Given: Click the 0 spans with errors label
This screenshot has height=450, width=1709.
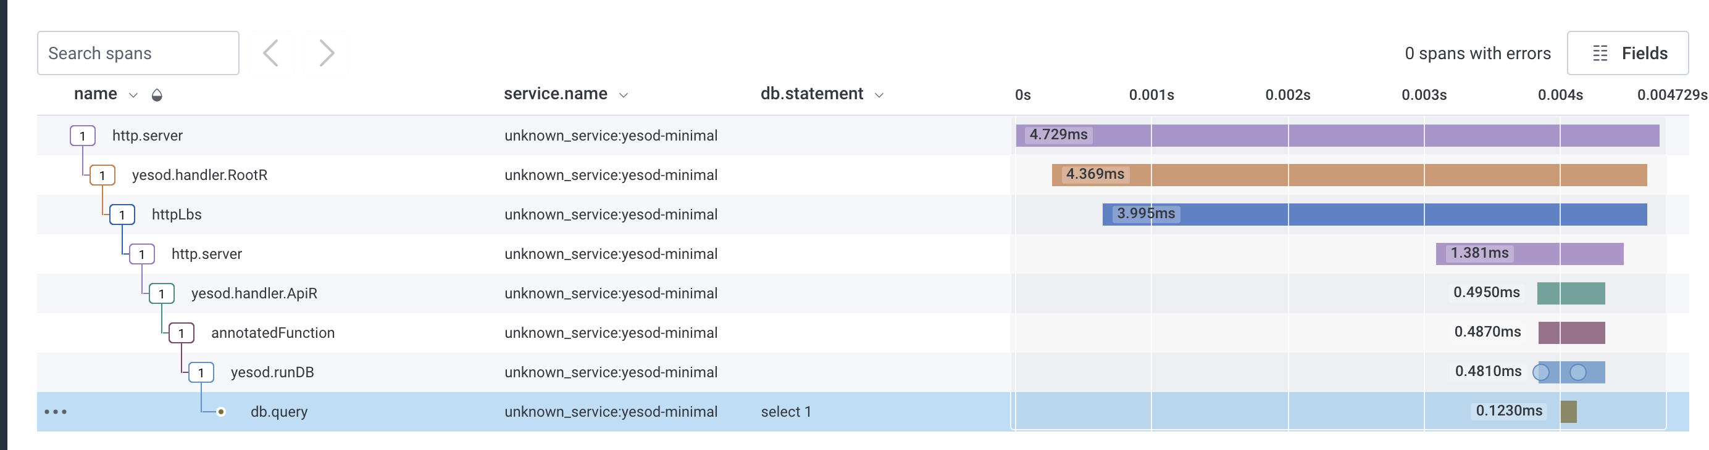Looking at the screenshot, I should point(1477,53).
